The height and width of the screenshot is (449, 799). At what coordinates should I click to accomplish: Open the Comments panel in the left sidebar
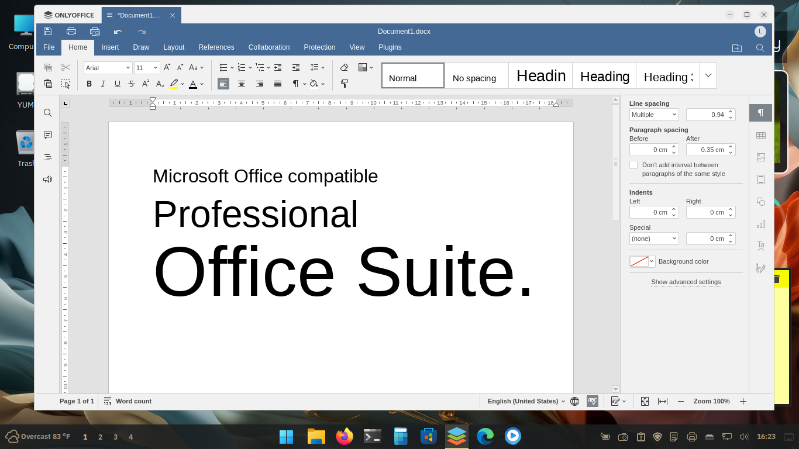[x=48, y=135]
